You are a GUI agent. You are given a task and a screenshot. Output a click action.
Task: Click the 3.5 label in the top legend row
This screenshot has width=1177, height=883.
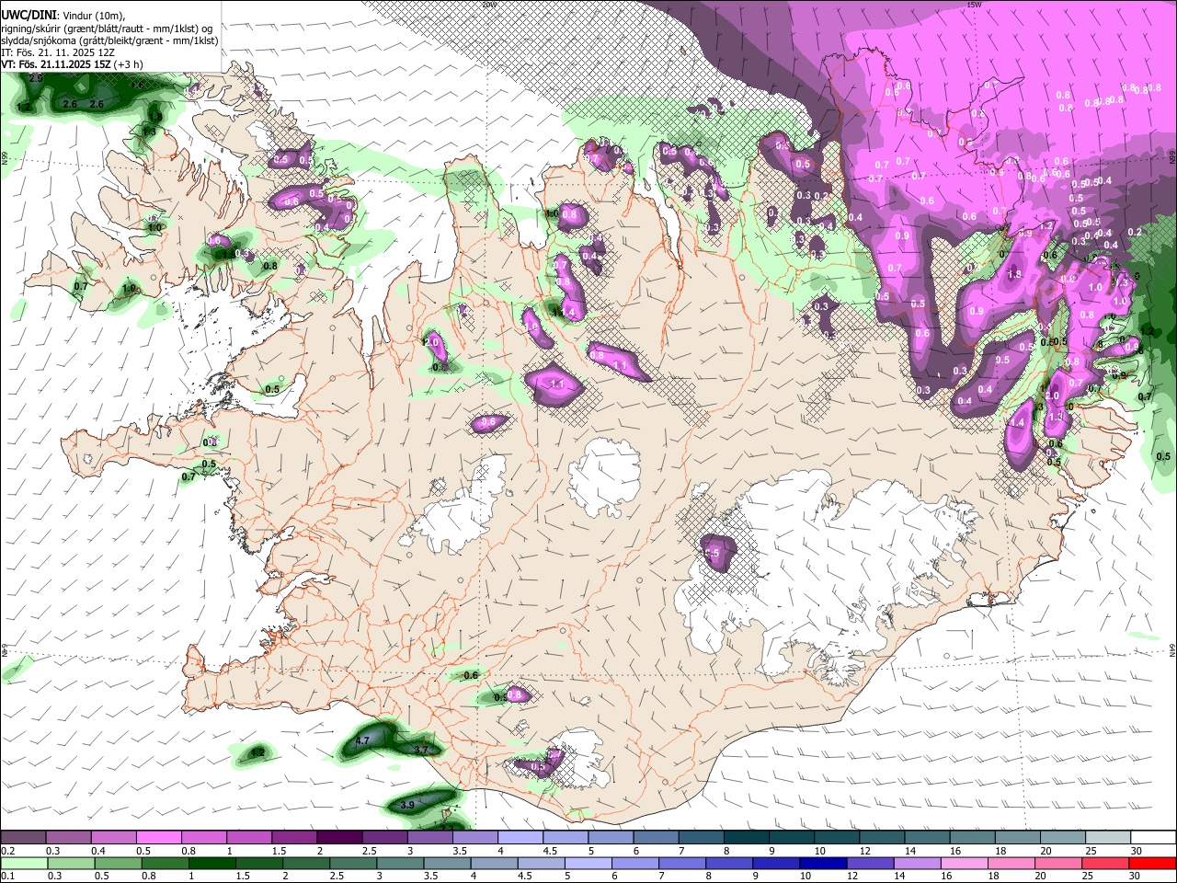pos(461,851)
